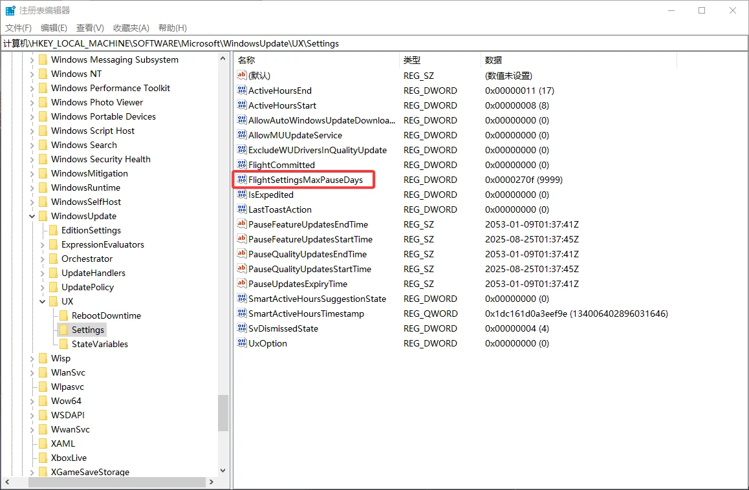Click the FlightSettingsMaxPauseDays DWORD icon
The width and height of the screenshot is (749, 490).
pos(242,179)
